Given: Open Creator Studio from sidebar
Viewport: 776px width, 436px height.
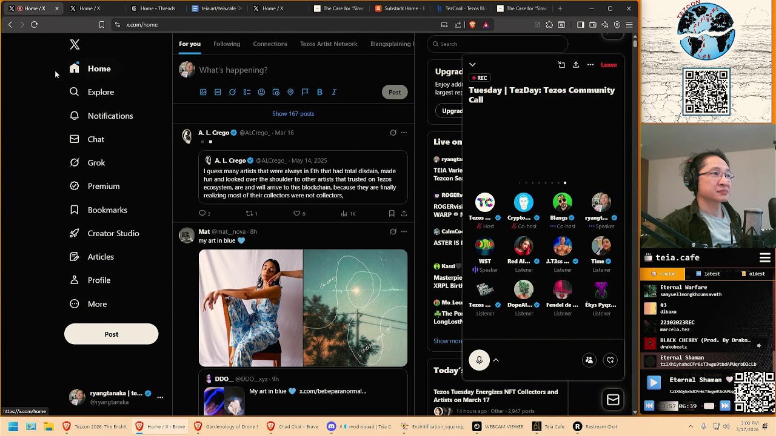Looking at the screenshot, I should click(104, 233).
